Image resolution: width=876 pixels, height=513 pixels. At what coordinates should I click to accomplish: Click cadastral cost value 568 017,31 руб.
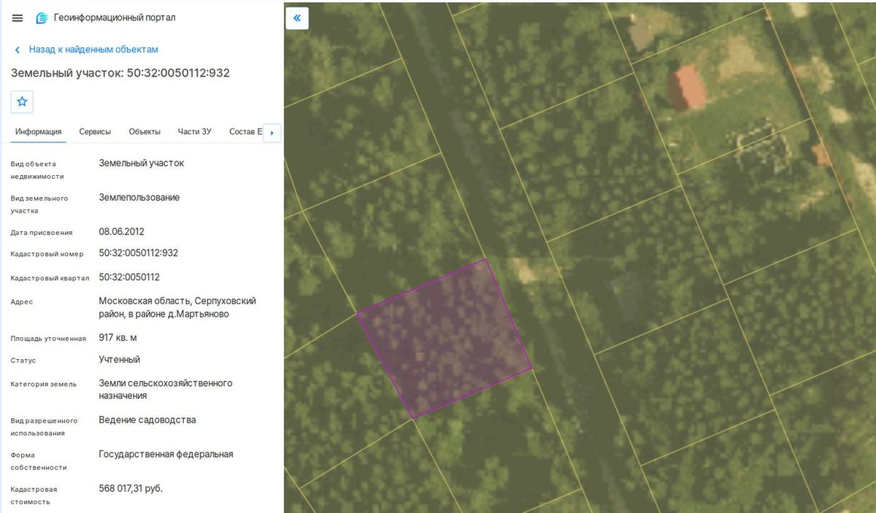[131, 488]
